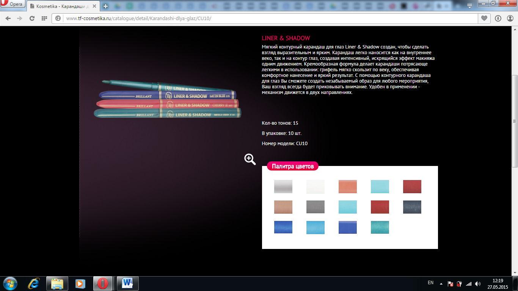Click the page scrollbar up arrow
This screenshot has width=518, height=291.
pyautogui.click(x=515, y=30)
